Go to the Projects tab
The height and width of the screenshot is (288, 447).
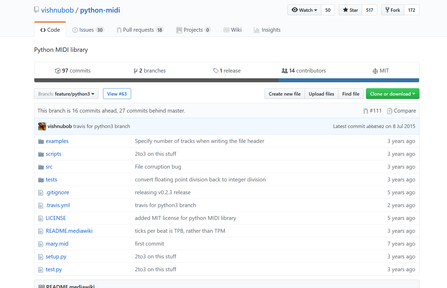tap(193, 30)
